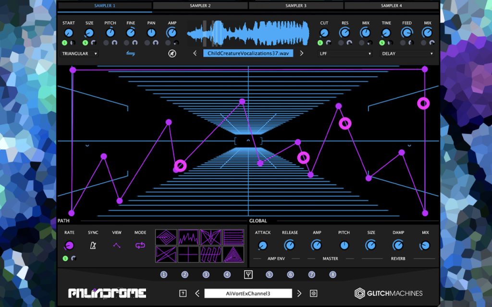Toggle RATE sync green button
The height and width of the screenshot is (307, 492).
pos(65,259)
